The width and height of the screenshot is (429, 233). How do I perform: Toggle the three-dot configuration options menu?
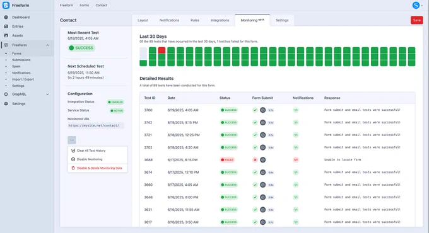click(72, 140)
